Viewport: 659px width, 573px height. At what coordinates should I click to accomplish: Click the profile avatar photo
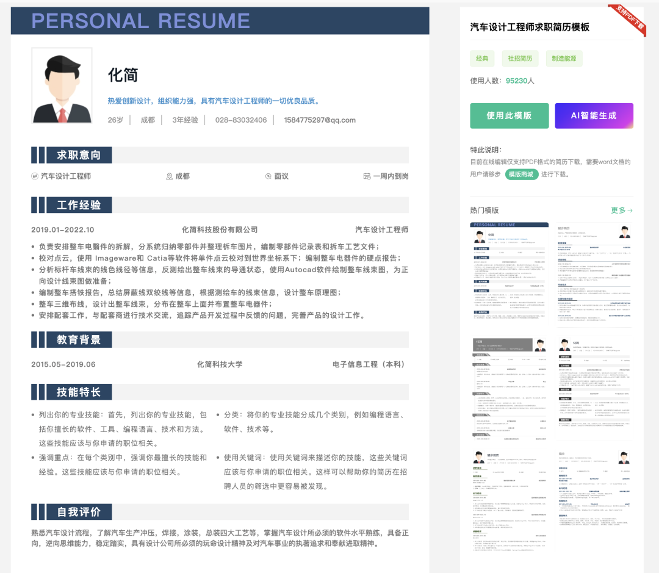pos(62,85)
